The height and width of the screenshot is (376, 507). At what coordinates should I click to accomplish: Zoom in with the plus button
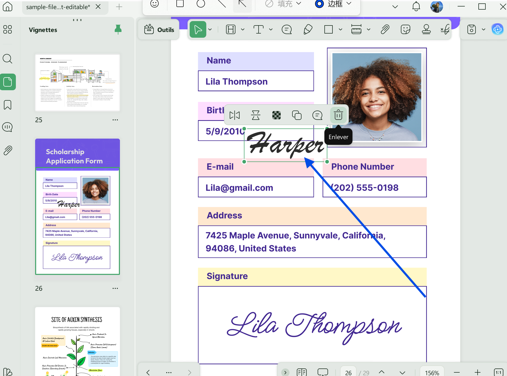(x=477, y=373)
